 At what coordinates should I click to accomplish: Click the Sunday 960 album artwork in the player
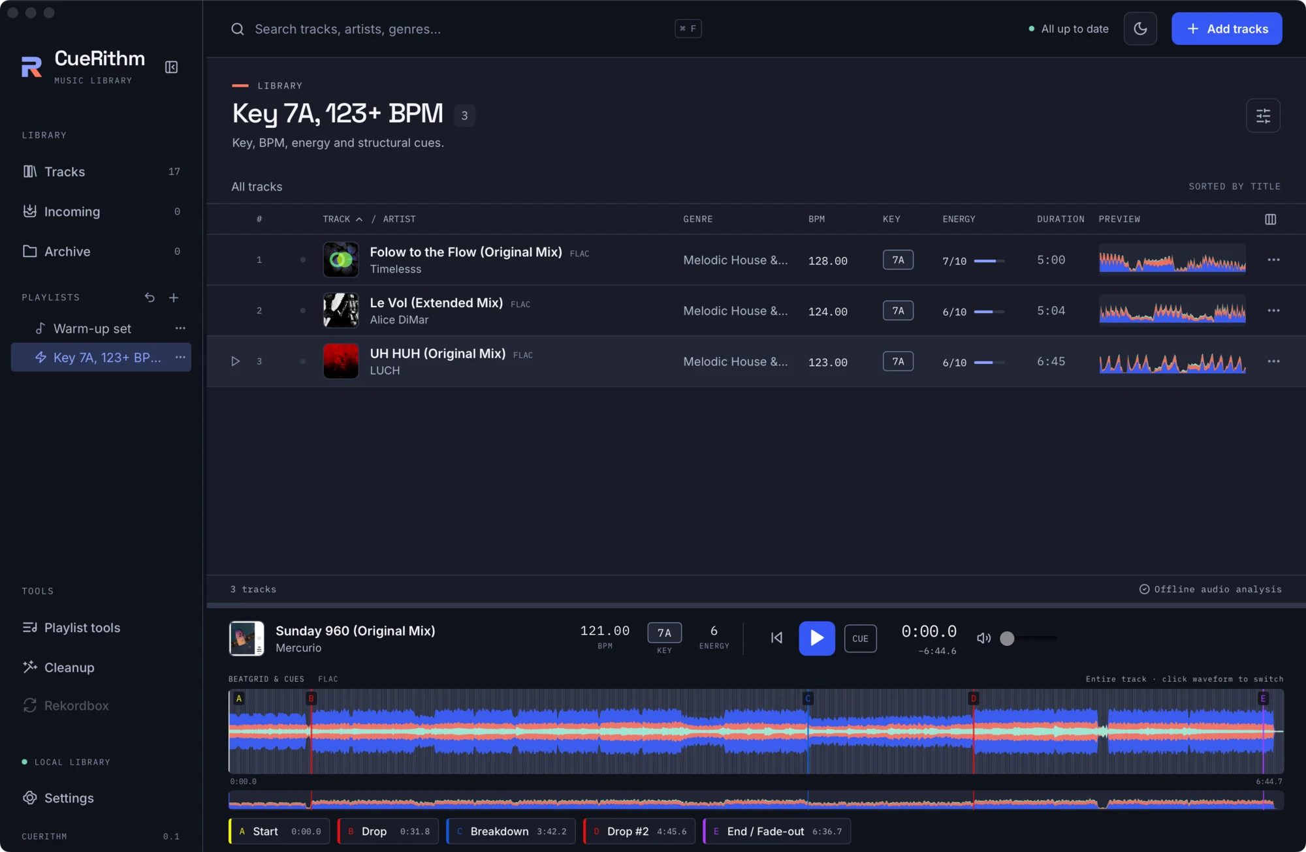[246, 638]
